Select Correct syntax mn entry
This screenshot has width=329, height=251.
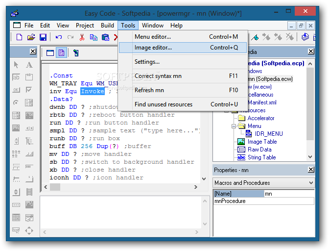coord(183,76)
